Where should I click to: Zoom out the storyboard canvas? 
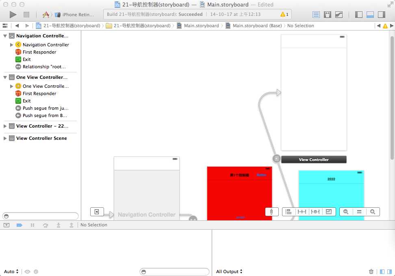[346, 212]
